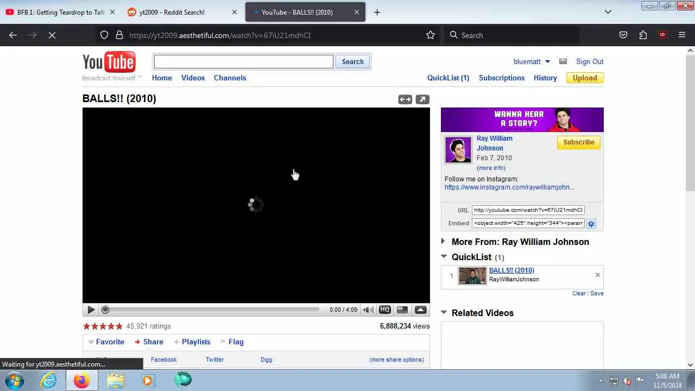The image size is (695, 391).
Task: Mute the video with the speaker icon
Action: [368, 310]
